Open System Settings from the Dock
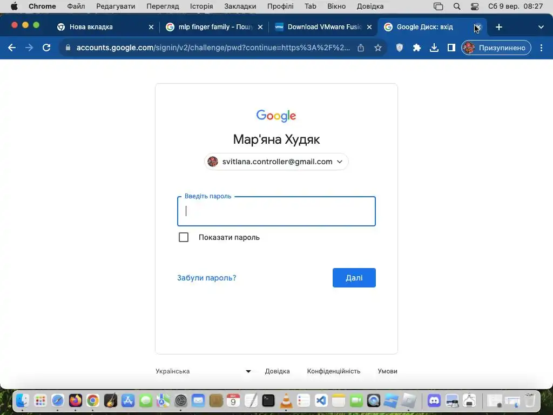553x415 pixels. coord(180,401)
